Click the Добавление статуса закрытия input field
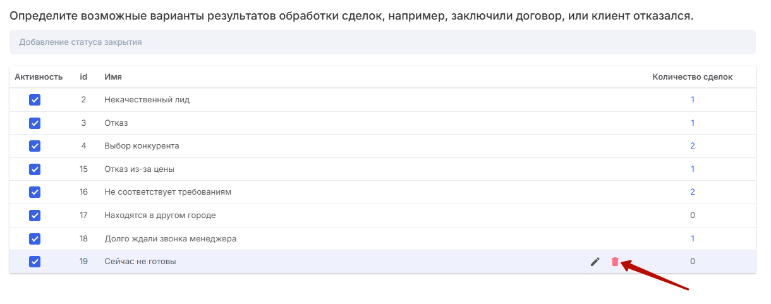 (x=382, y=42)
